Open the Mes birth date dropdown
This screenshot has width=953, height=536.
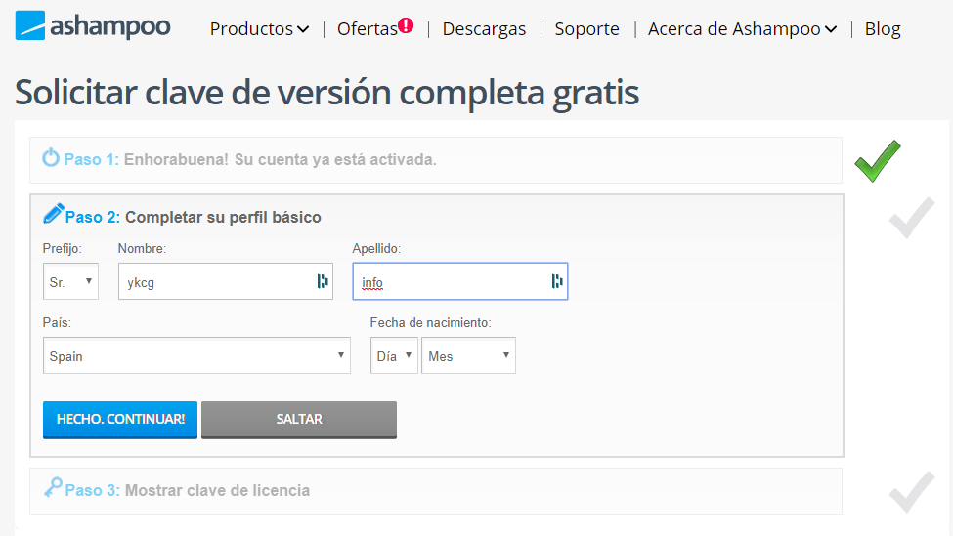coord(468,355)
